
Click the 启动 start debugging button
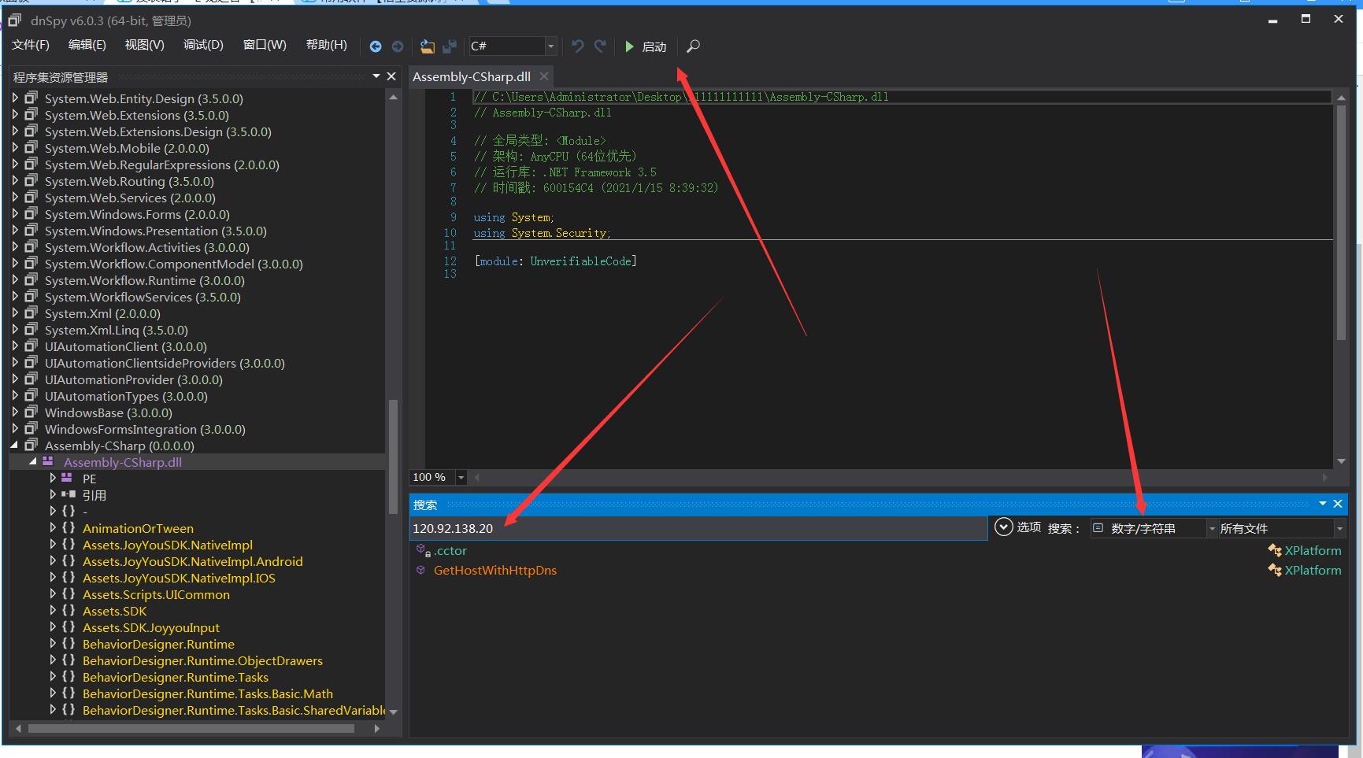click(x=646, y=46)
